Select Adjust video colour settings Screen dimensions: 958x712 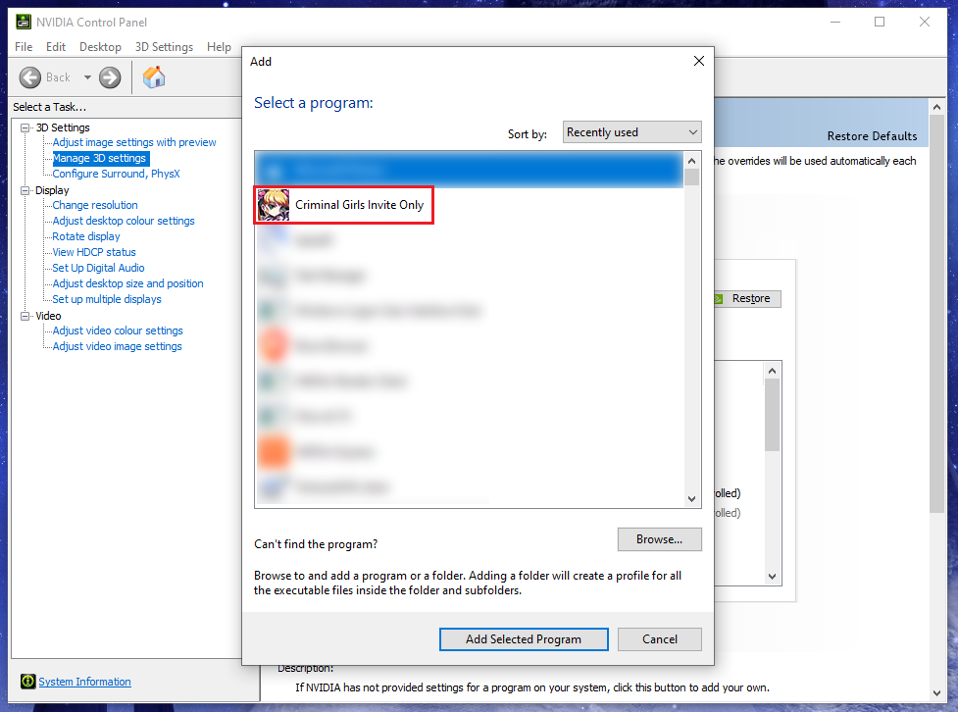118,331
